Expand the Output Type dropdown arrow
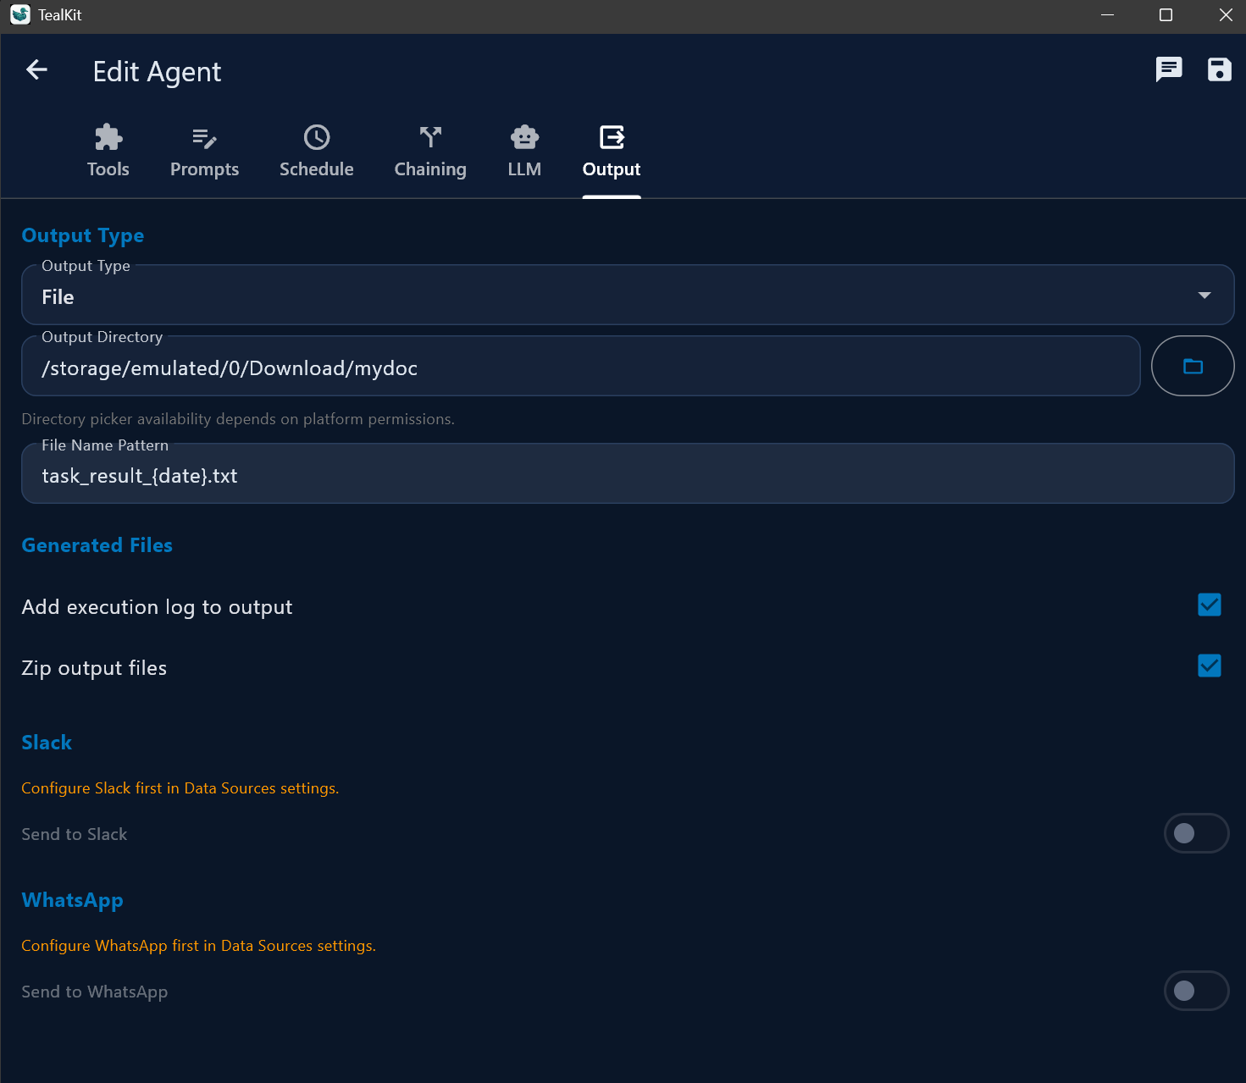The height and width of the screenshot is (1083, 1246). click(x=1204, y=296)
